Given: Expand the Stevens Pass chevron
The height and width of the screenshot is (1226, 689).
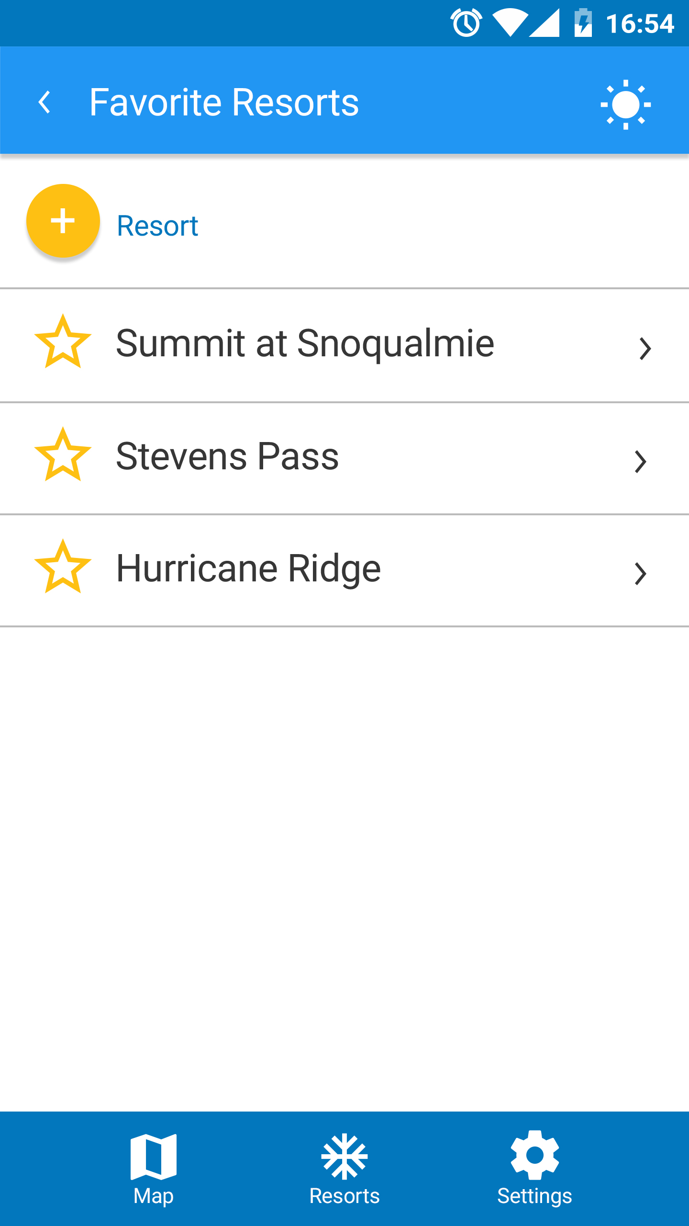Looking at the screenshot, I should point(640,462).
